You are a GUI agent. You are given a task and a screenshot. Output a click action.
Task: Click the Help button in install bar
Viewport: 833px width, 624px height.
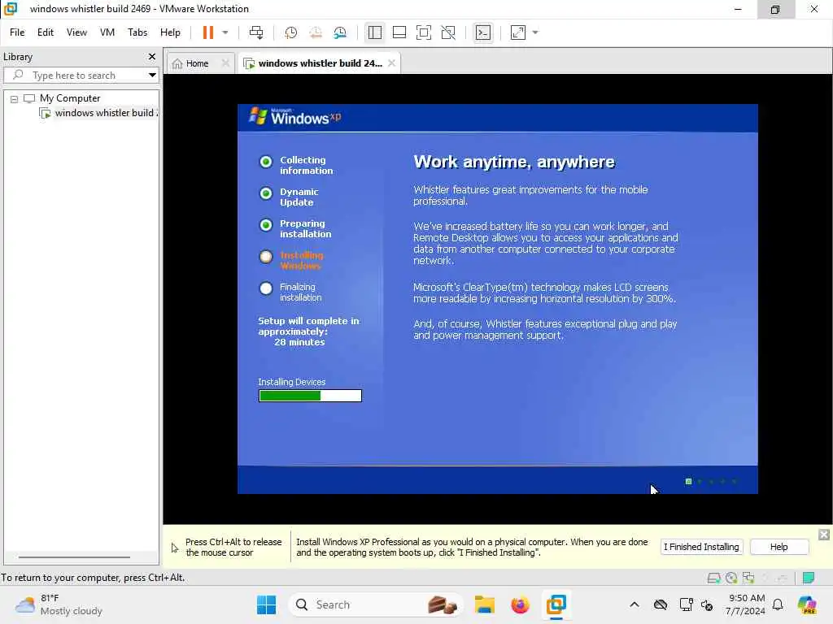pos(778,547)
